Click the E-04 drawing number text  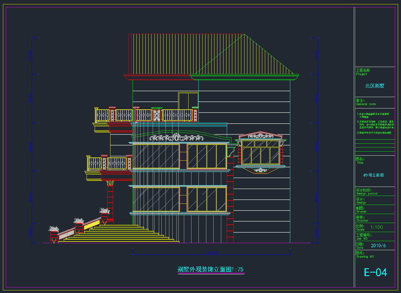pyautogui.click(x=375, y=273)
